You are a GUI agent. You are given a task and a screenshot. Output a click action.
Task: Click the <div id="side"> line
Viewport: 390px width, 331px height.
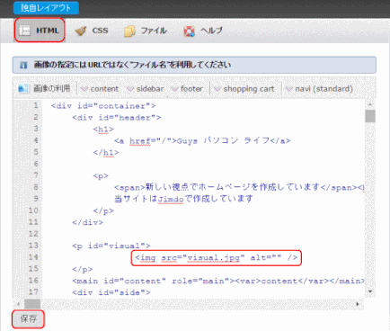pos(111,292)
